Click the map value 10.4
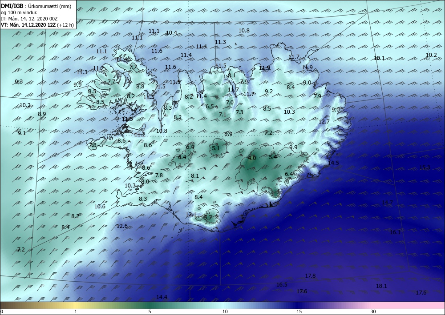445x315 pixels. (171, 33)
